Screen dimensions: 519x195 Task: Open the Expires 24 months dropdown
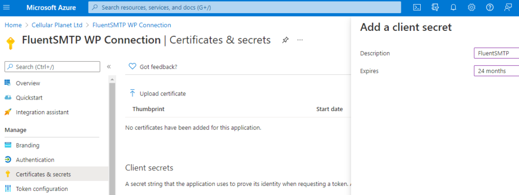(497, 71)
